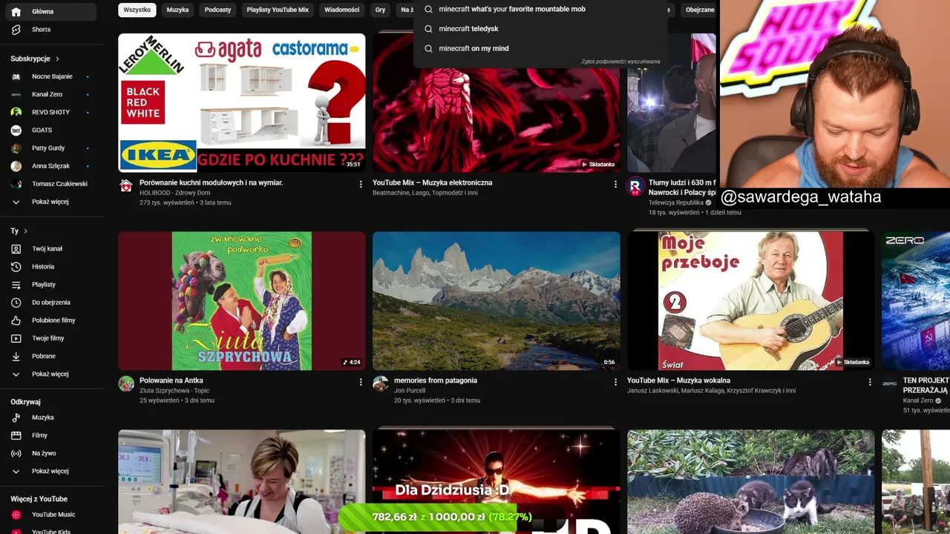Open the three-dot menu for memories from patagonia

point(615,382)
